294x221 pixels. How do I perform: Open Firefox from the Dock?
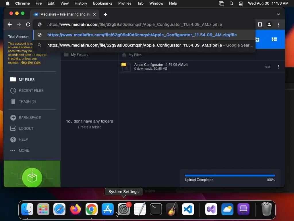(76, 209)
